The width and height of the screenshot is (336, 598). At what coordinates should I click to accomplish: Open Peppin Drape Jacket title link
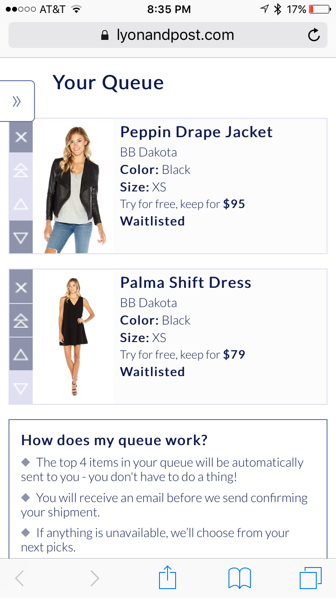[x=196, y=132]
